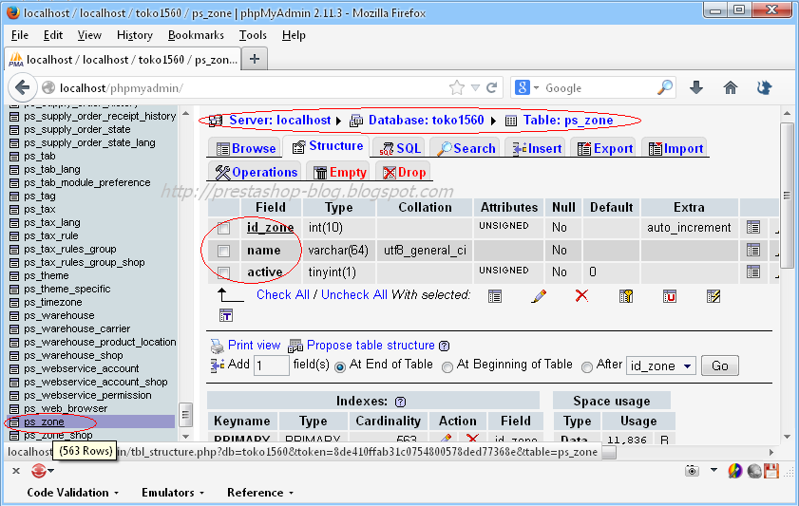Open the After id_zone dropdown

pos(660,365)
